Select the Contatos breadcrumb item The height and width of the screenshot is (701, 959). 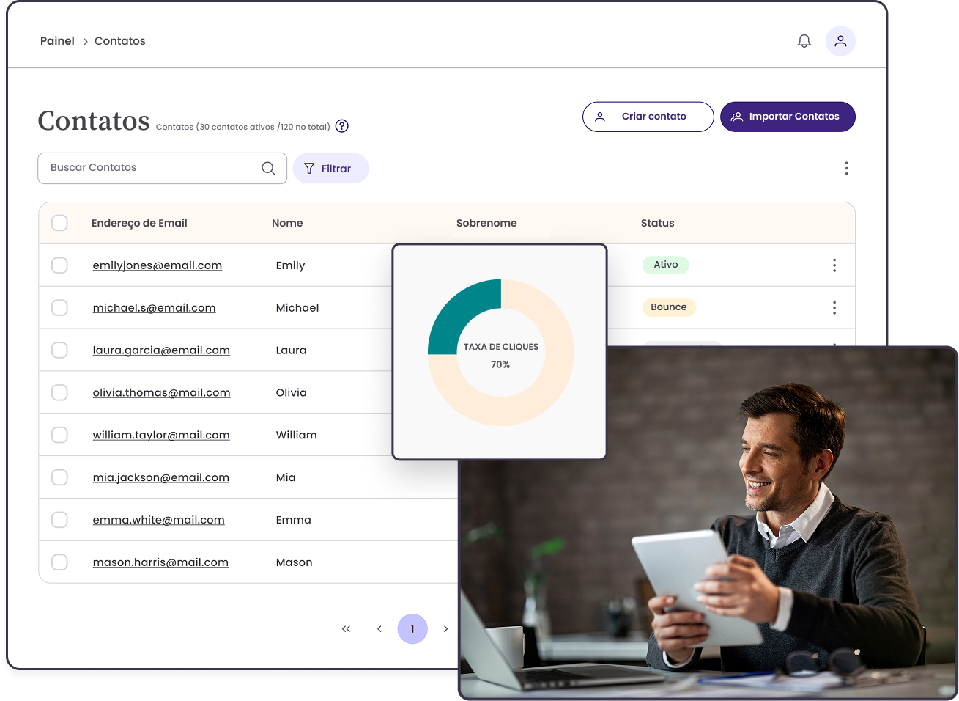pyautogui.click(x=119, y=40)
